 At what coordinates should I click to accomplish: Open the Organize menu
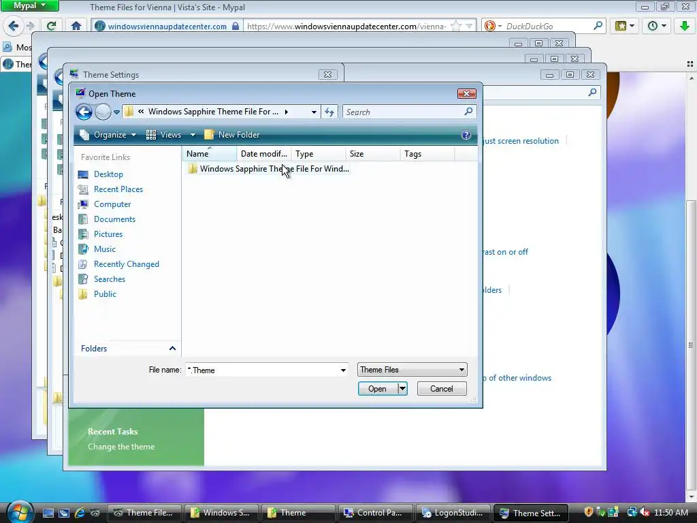[108, 135]
